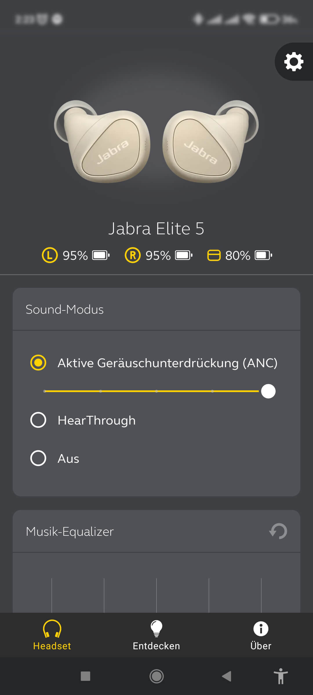The height and width of the screenshot is (695, 313).
Task: Tap the right earbud R icon
Action: (132, 255)
